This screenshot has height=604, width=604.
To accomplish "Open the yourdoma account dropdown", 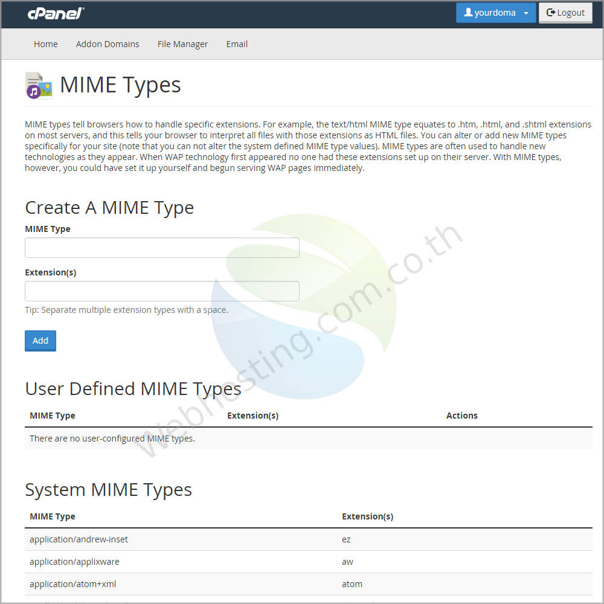I will pos(495,12).
